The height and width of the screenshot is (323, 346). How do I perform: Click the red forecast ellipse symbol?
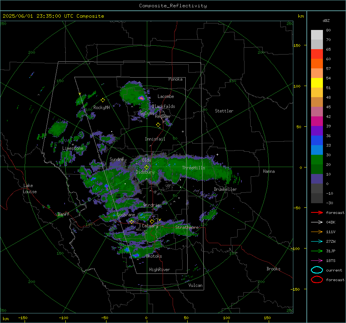tap(317, 280)
